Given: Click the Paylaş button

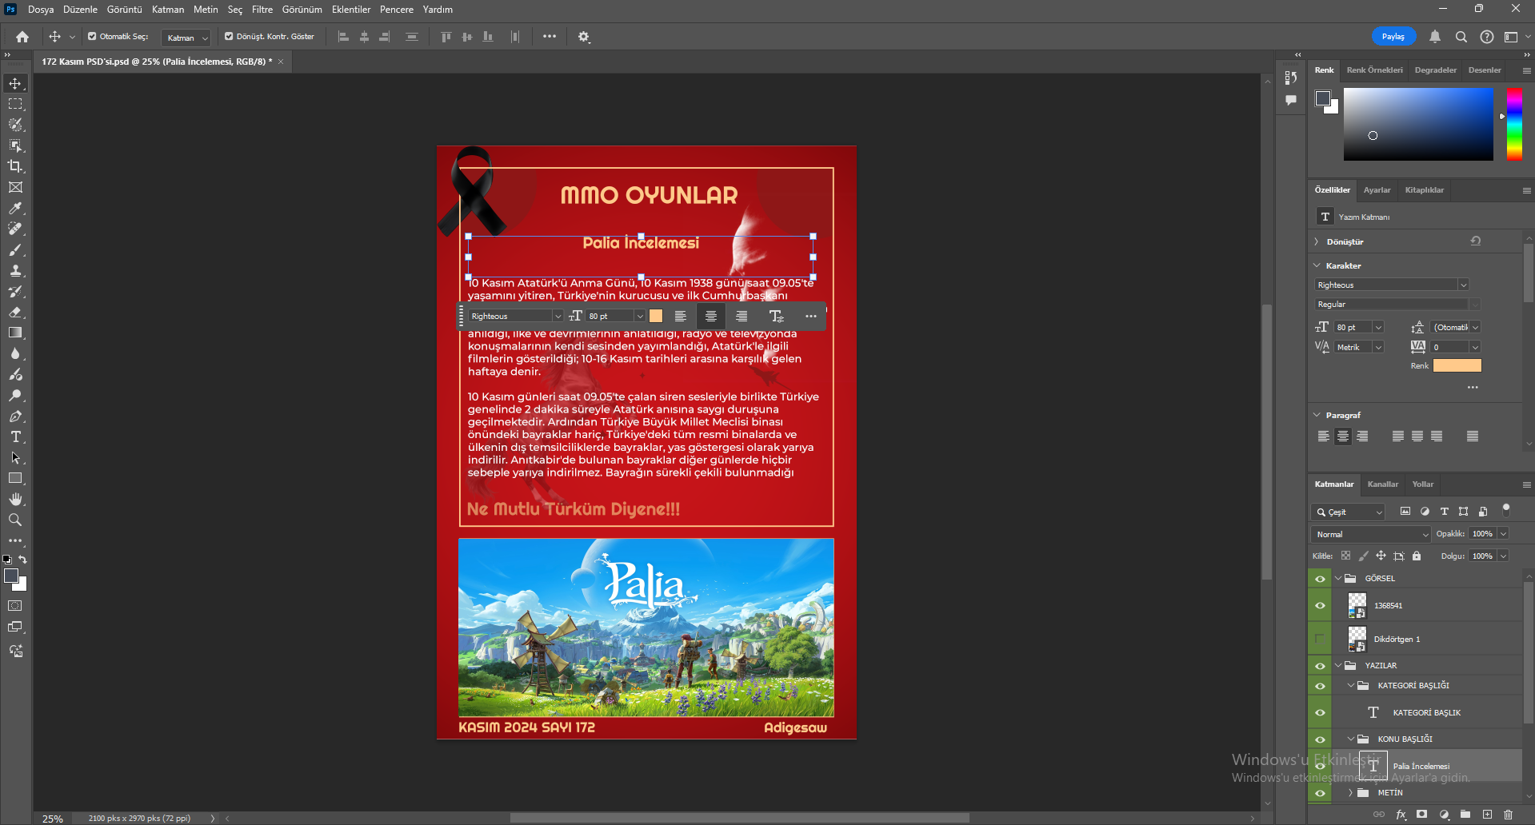Looking at the screenshot, I should click(x=1393, y=37).
